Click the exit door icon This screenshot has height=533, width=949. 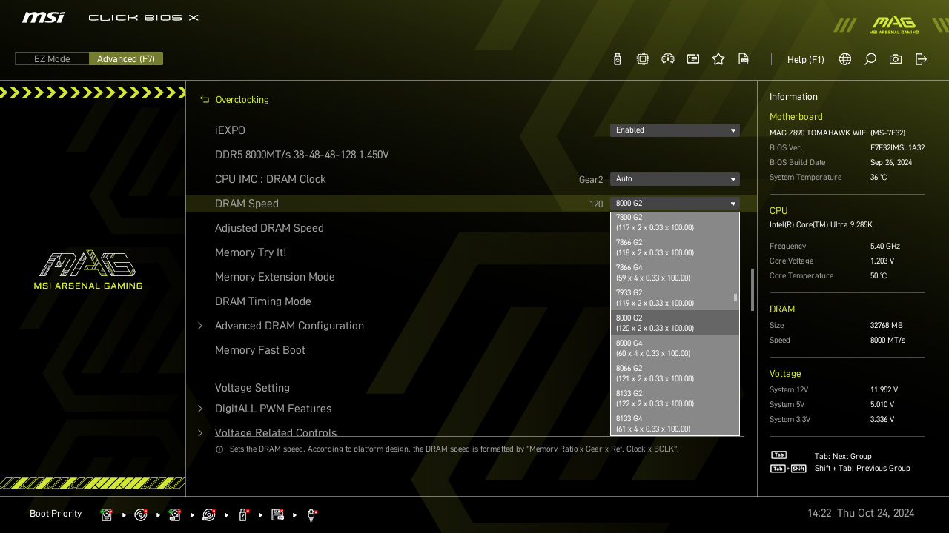tap(921, 59)
